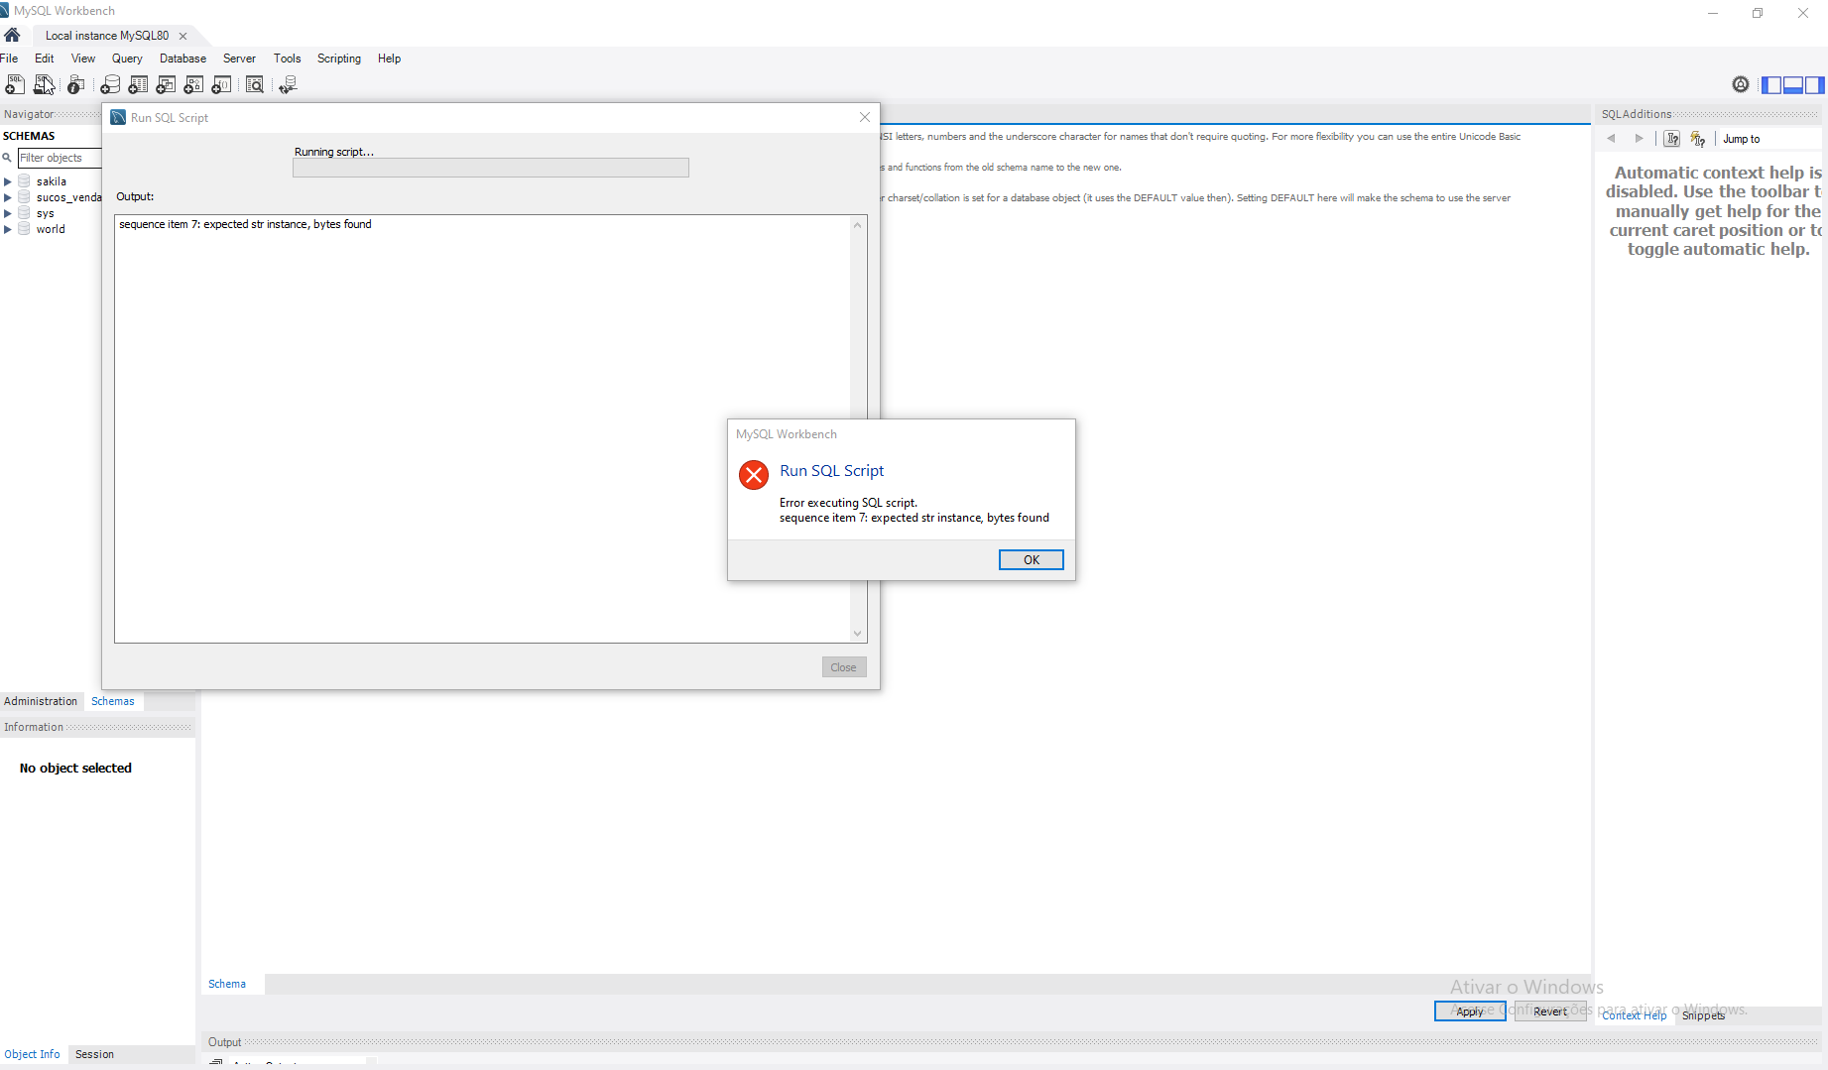Switch to the Object Info tab
This screenshot has width=1828, height=1070.
point(32,1054)
